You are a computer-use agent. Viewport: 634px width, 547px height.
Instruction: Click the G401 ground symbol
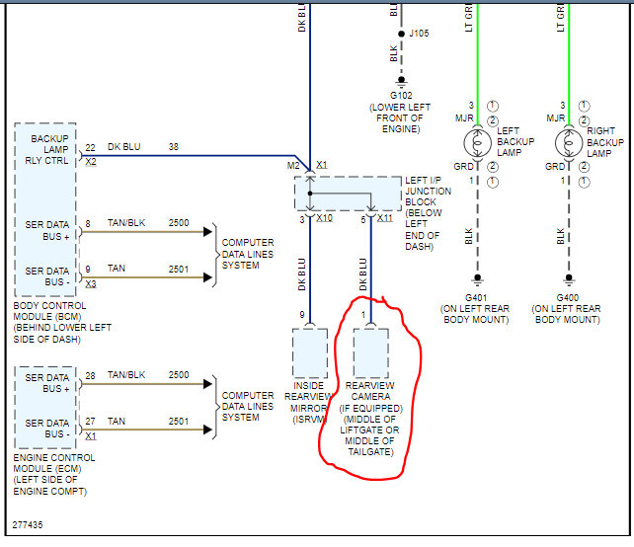(478, 279)
